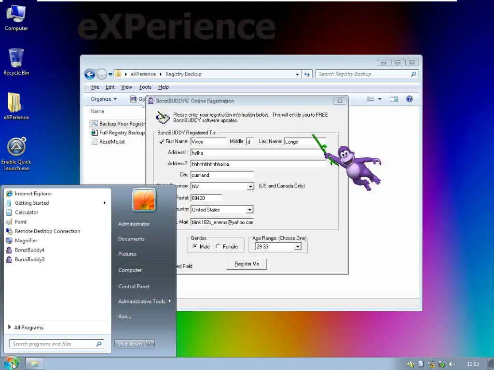Select the Male radio button
The image size is (494, 370).
coord(195,246)
